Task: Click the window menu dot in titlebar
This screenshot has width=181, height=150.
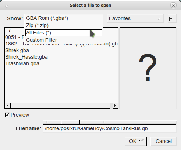Action: [7, 6]
